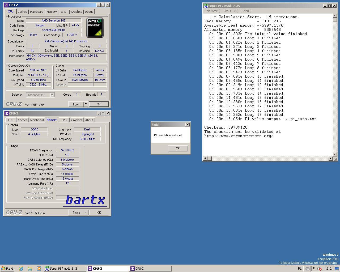Confirm the PI calculation is done dialog with OK
Image resolution: width=340 pixels, height=272 pixels.
(178, 148)
